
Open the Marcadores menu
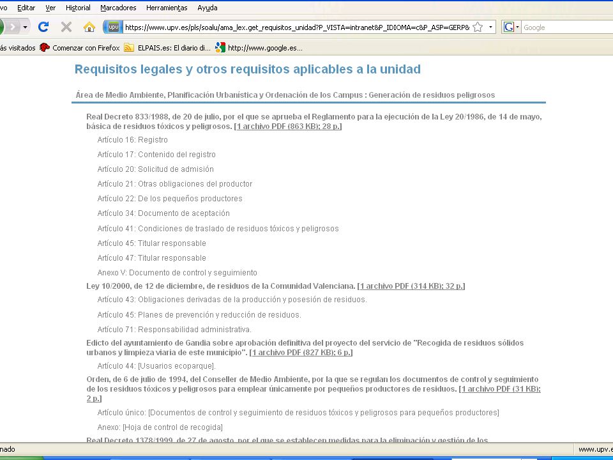[x=118, y=8]
